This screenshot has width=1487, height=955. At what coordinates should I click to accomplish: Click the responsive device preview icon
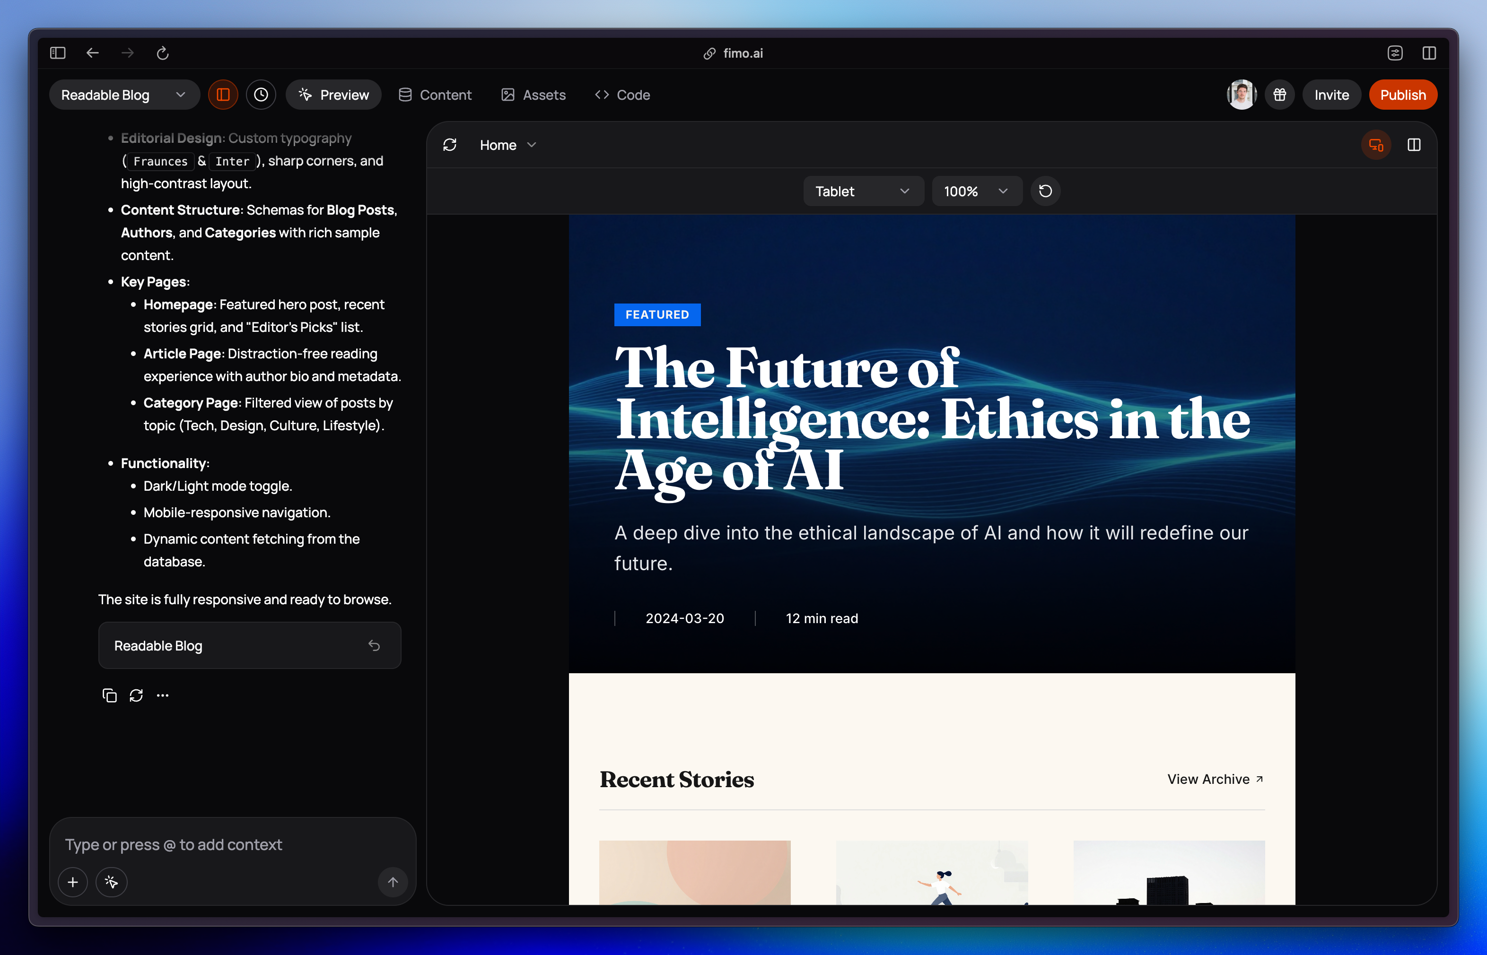[1377, 145]
